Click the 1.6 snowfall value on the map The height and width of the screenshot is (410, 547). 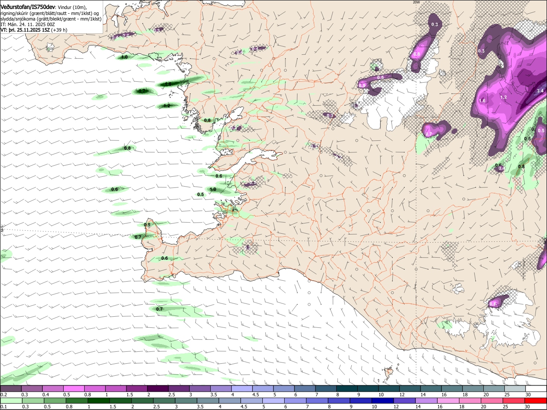point(482,101)
